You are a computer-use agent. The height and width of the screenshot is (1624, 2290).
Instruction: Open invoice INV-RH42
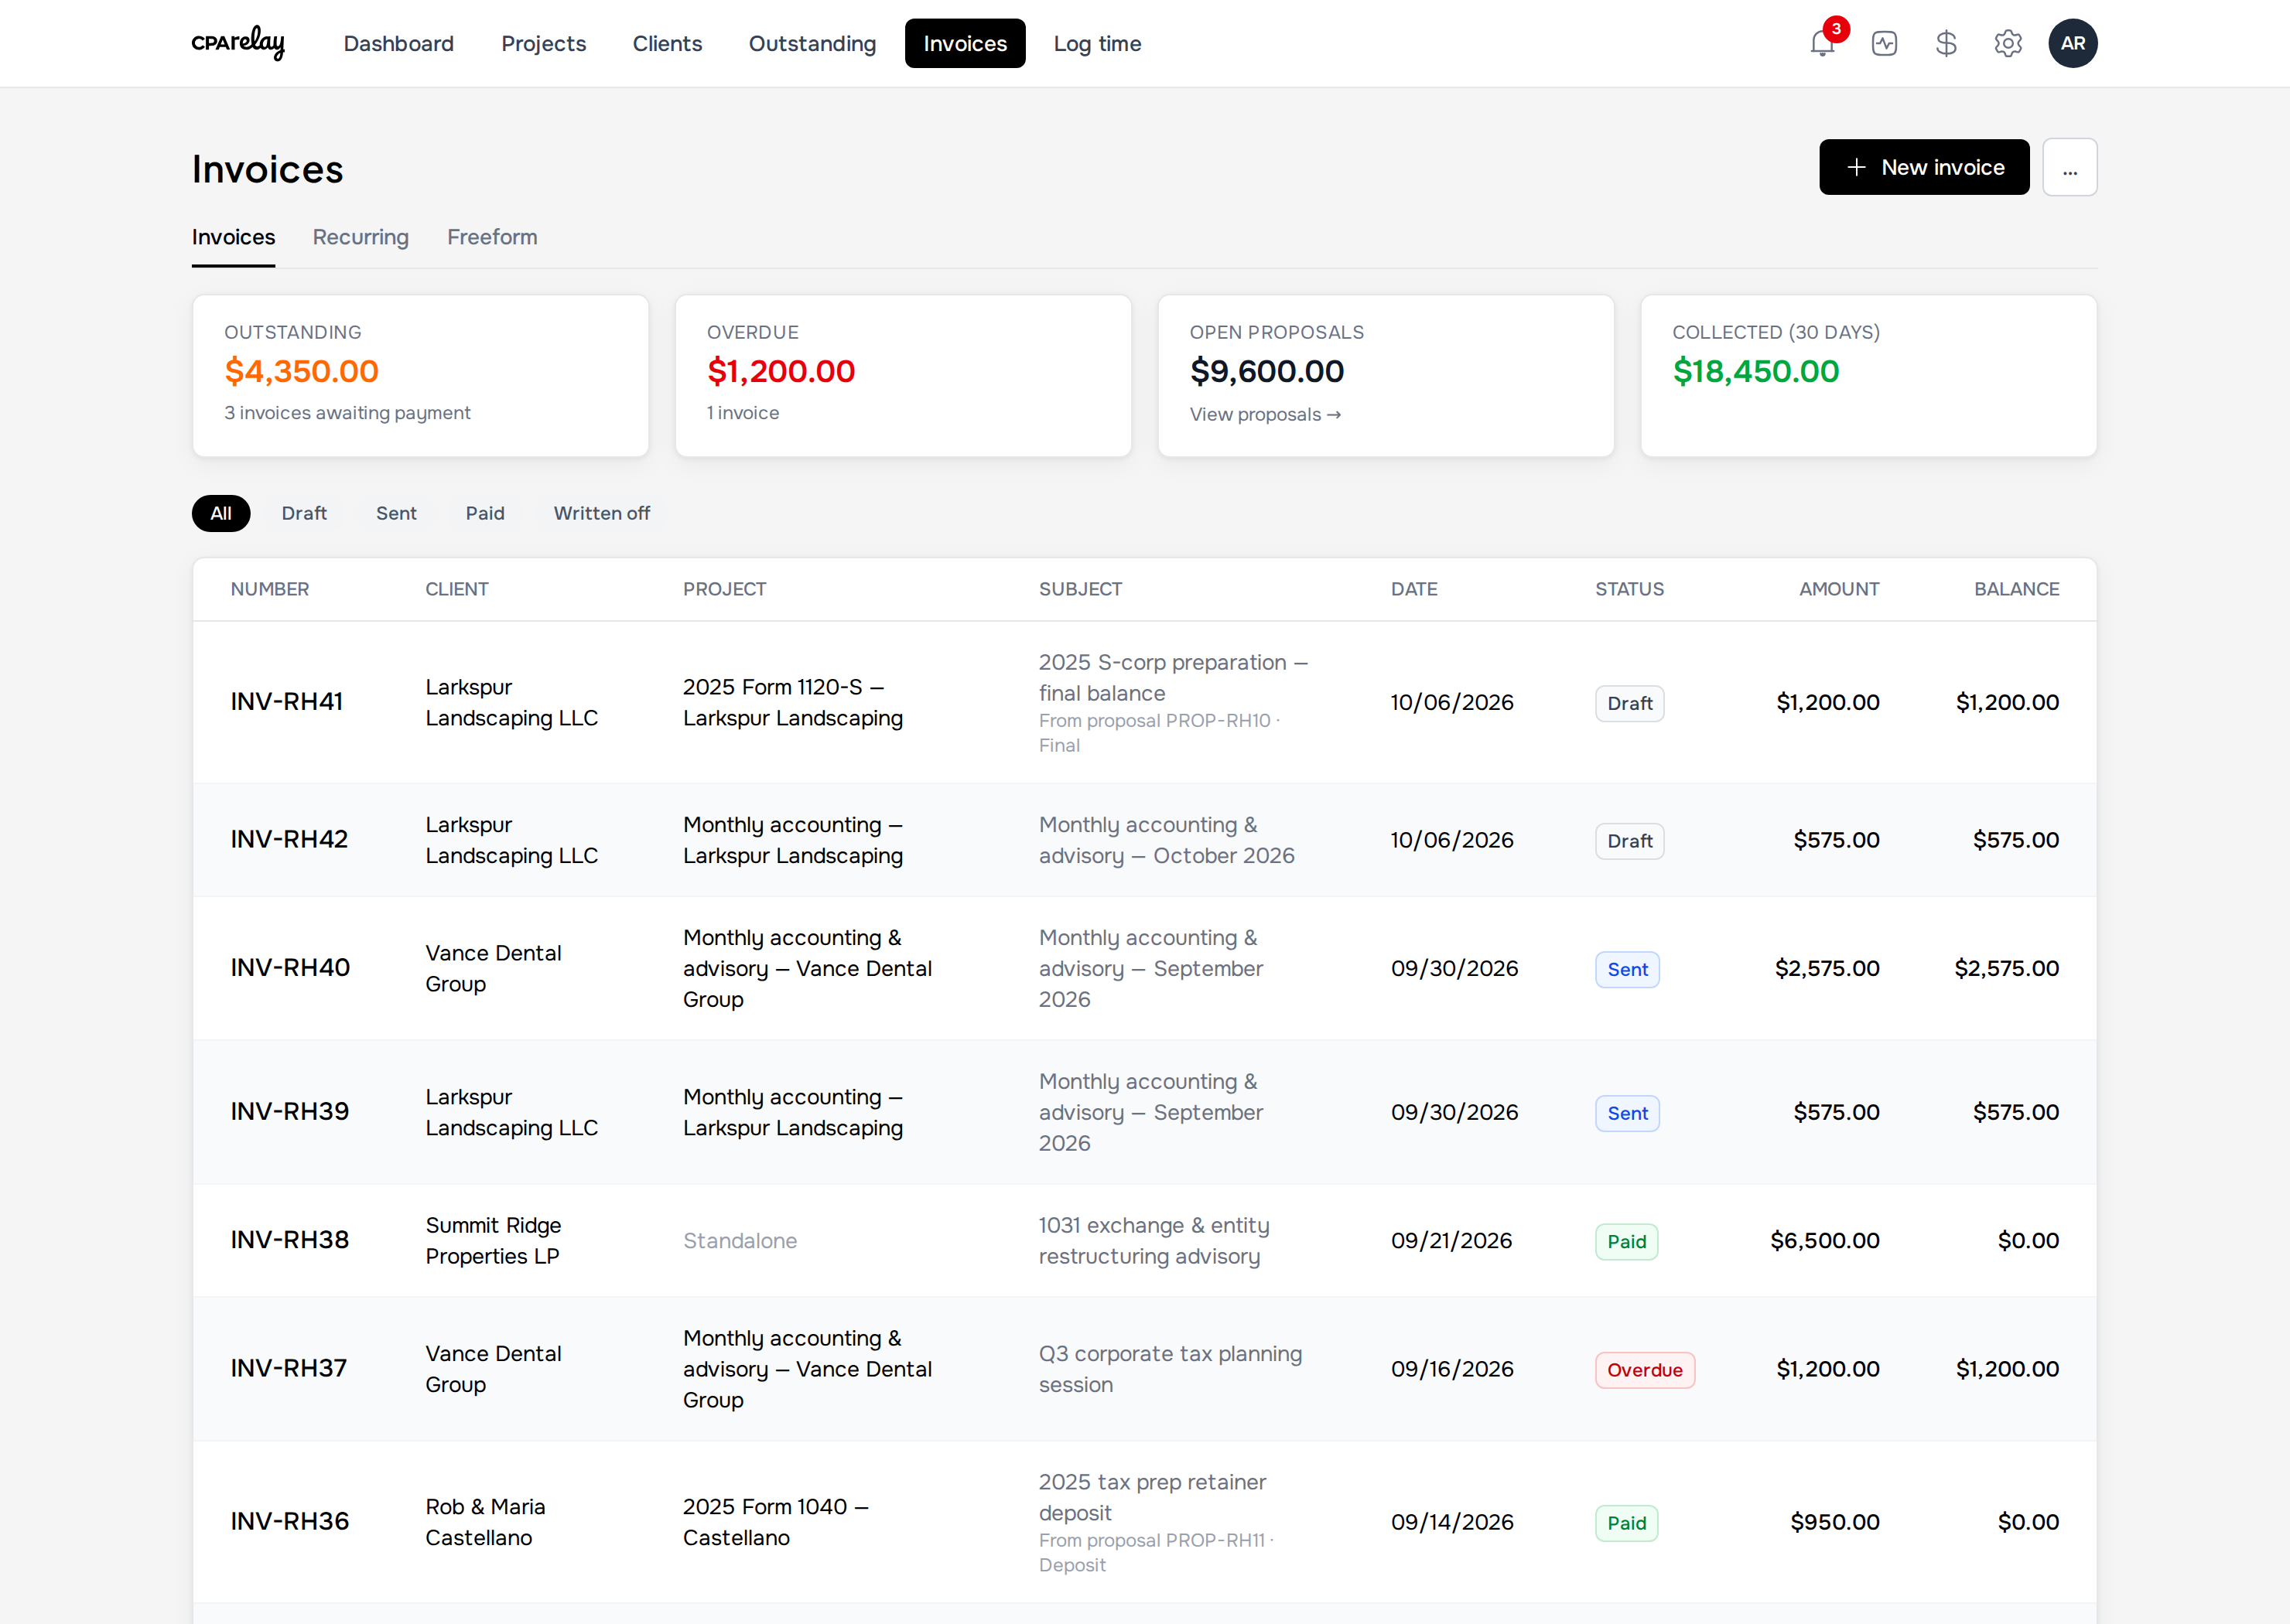(x=289, y=840)
